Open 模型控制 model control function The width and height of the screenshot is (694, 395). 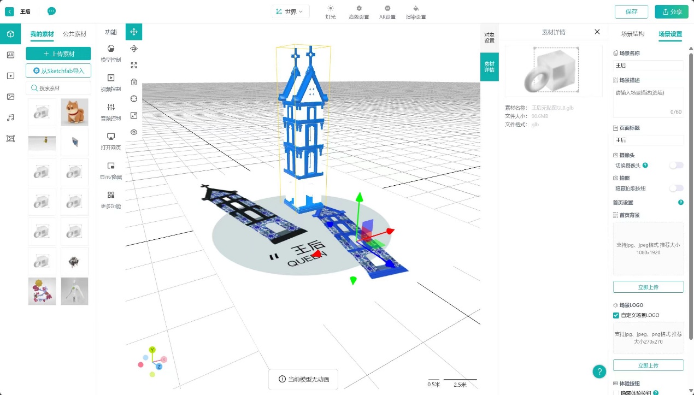pos(111,52)
